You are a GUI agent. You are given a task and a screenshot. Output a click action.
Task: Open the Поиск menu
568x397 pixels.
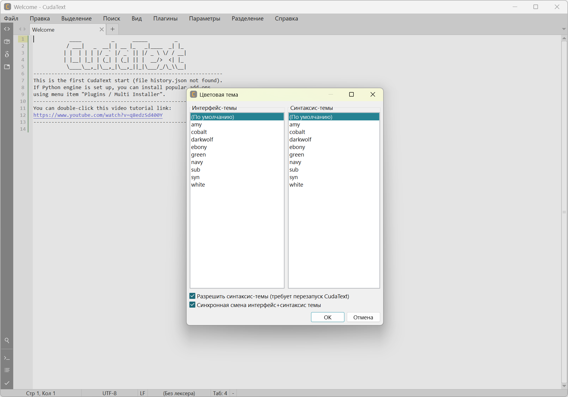(x=111, y=18)
